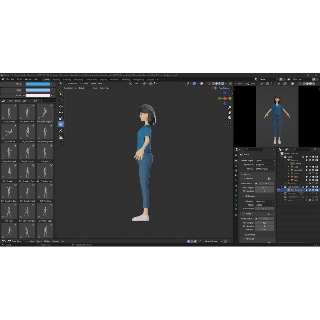Switch main viewport to wireframe shading

point(213,84)
